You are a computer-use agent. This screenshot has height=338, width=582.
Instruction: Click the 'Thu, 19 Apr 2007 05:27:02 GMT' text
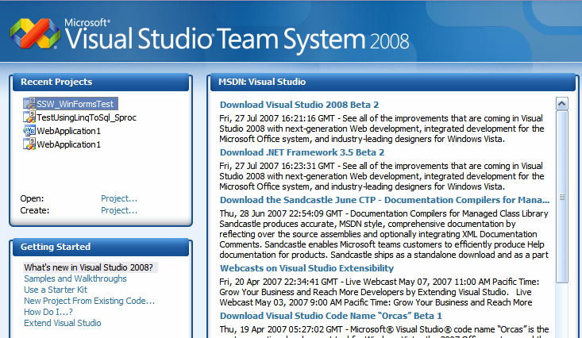coord(281,329)
